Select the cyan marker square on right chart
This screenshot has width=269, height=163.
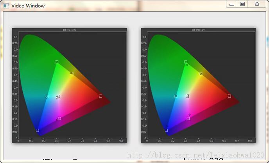click(x=176, y=96)
